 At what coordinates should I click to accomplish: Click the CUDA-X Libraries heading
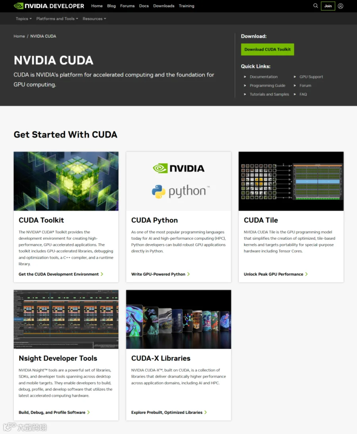click(161, 358)
